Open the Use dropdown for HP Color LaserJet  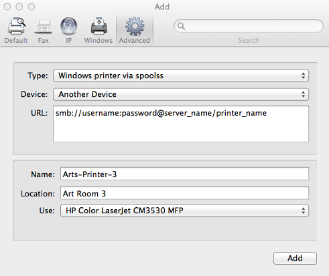pyautogui.click(x=184, y=211)
